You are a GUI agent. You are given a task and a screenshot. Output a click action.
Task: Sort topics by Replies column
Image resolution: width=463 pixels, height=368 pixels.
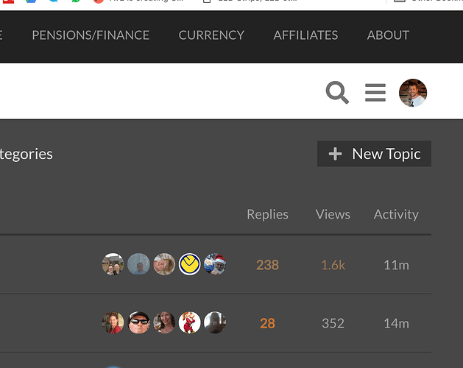(267, 214)
